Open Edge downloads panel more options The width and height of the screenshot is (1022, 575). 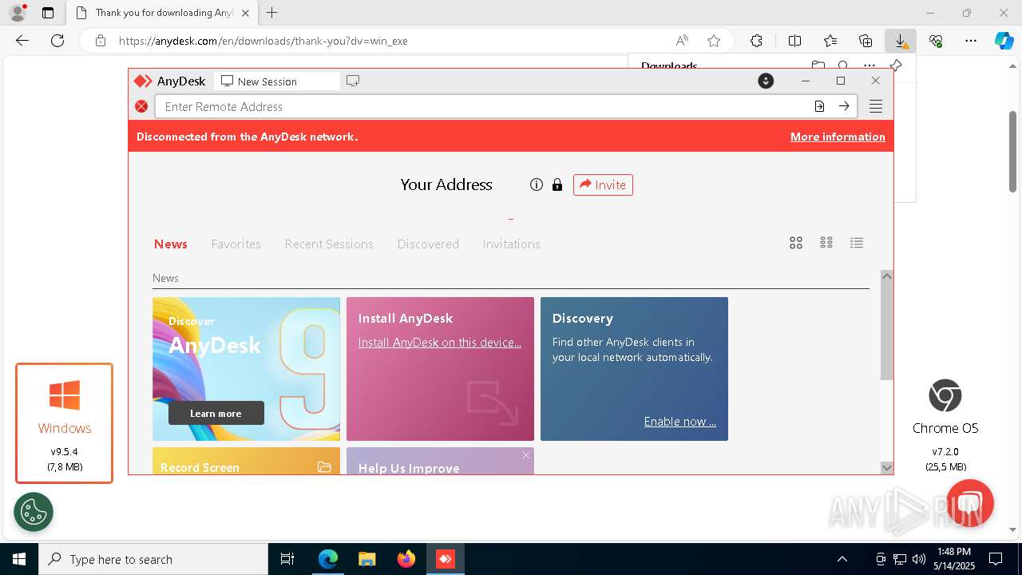click(869, 65)
